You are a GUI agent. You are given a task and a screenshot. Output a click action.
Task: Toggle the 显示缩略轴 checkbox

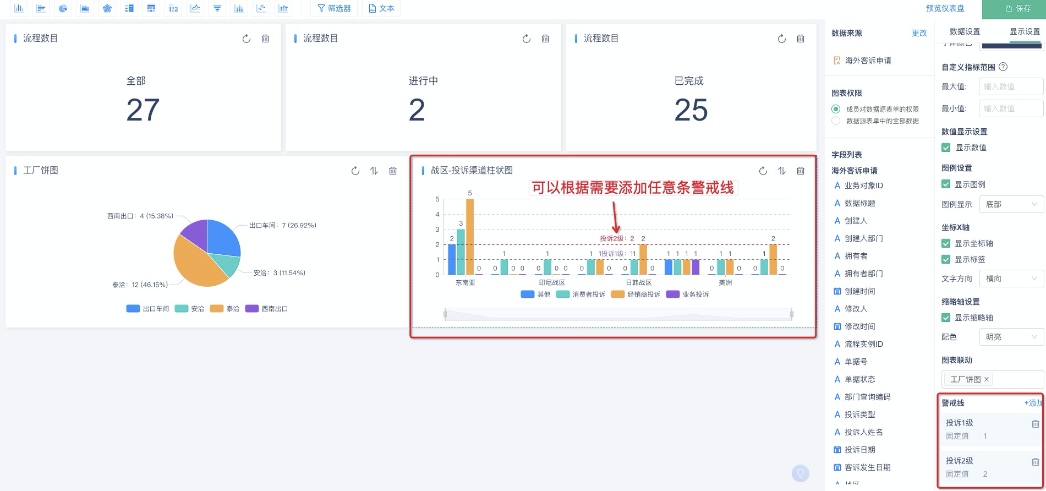click(x=946, y=318)
